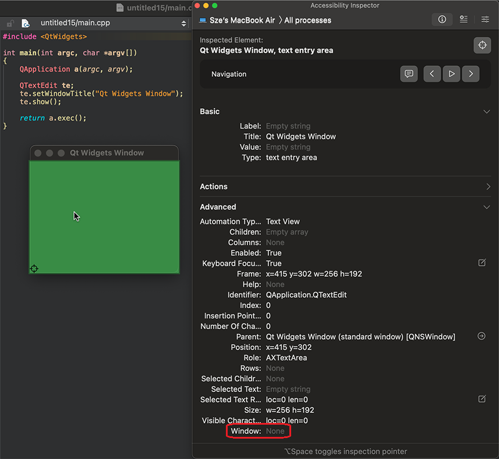This screenshot has width=499, height=459.
Task: Open the Settings sliders icon in toolbar
Action: coord(485,19)
